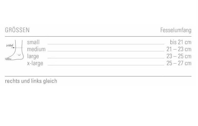Click the line beside the x-large row
Image resolution: width=198 pixels, height=126 pixels.
[x=106, y=65]
